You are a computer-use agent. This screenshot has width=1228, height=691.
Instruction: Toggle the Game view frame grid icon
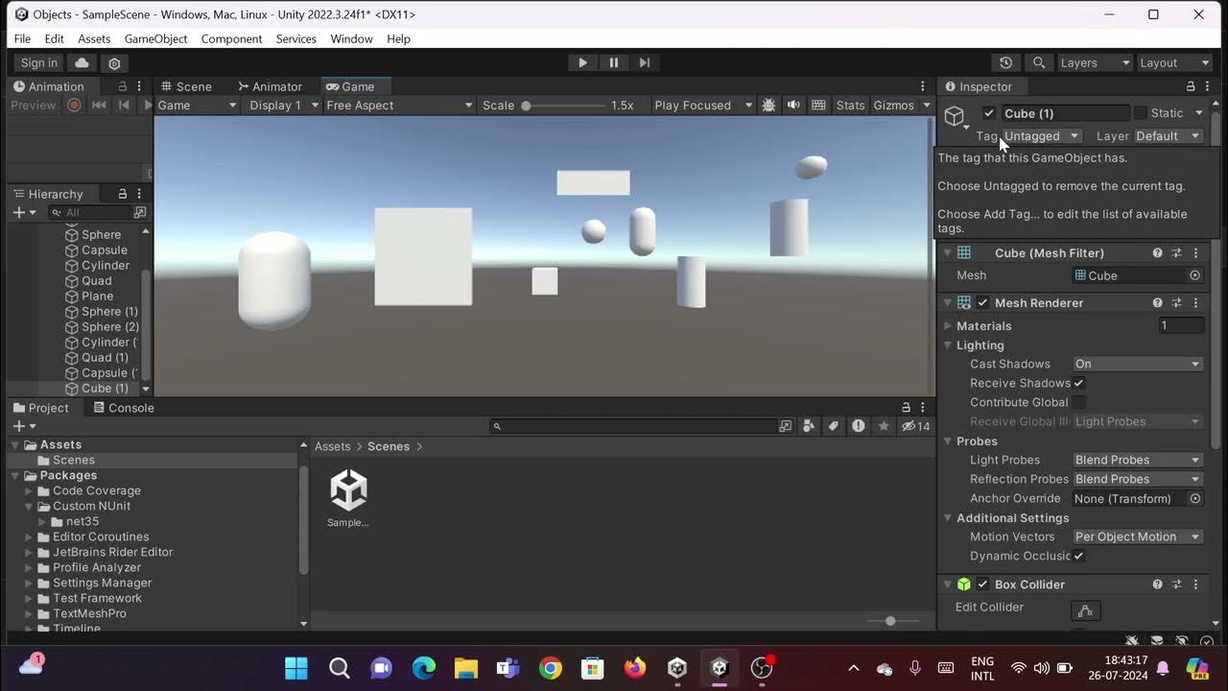coord(818,106)
